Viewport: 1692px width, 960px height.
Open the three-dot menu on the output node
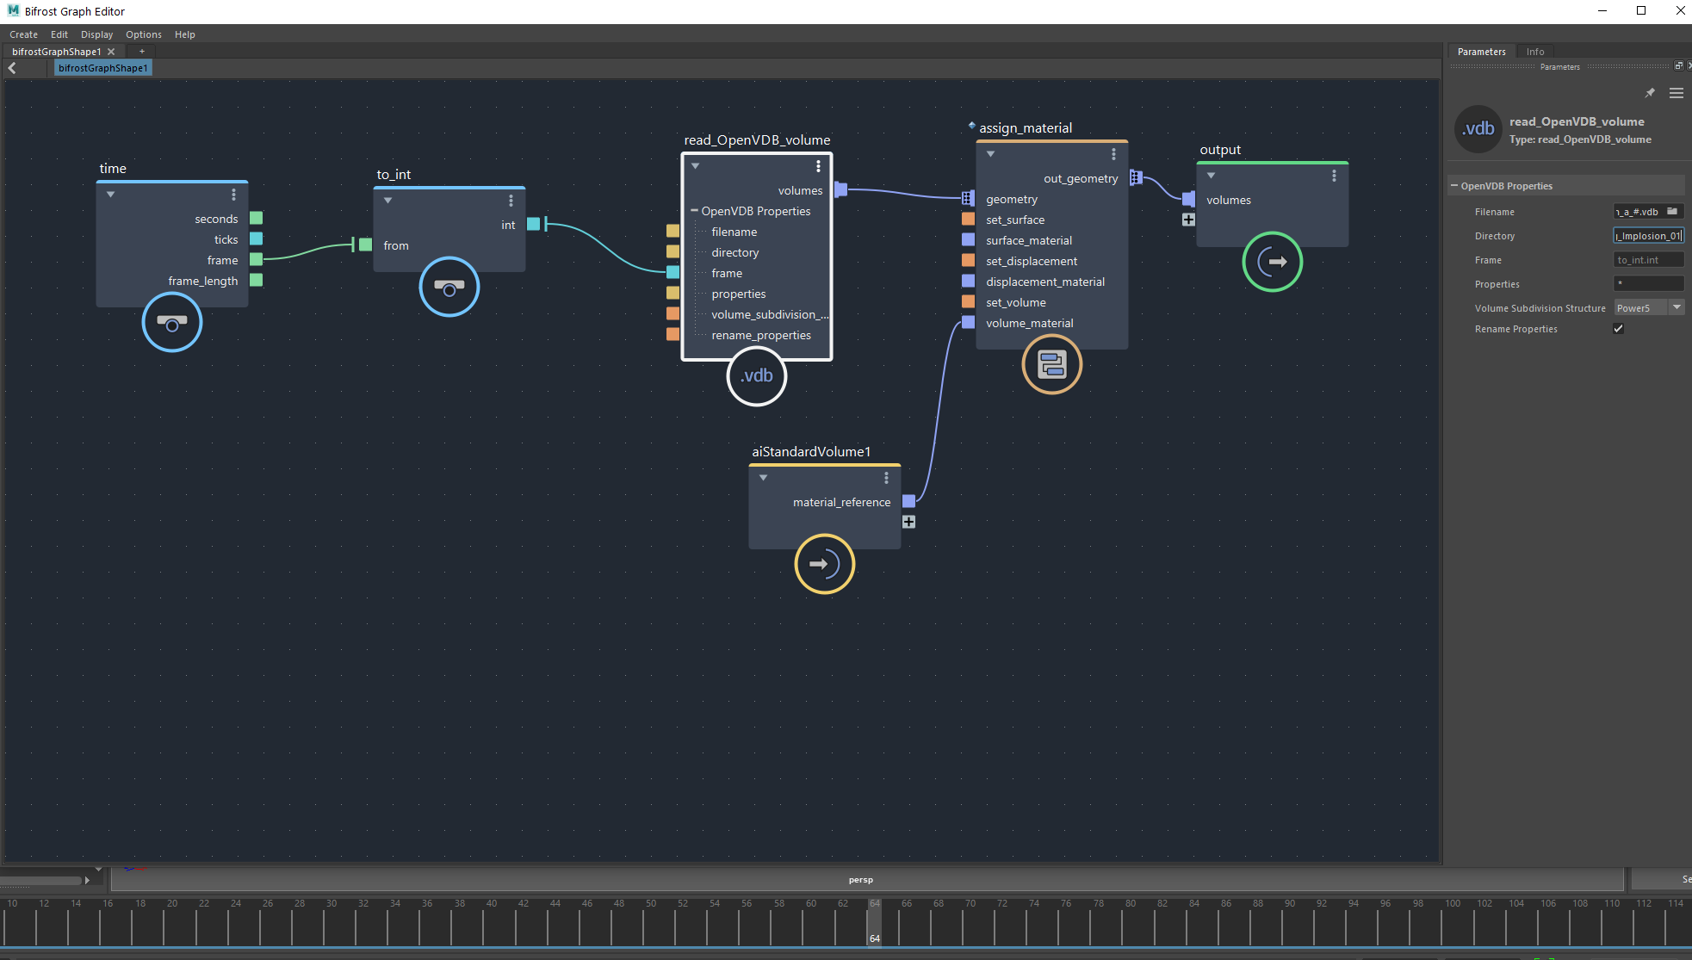pyautogui.click(x=1334, y=175)
